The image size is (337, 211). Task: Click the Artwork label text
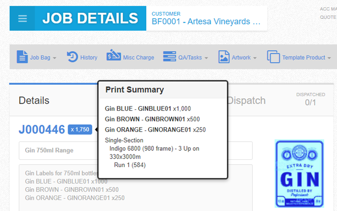click(x=241, y=58)
